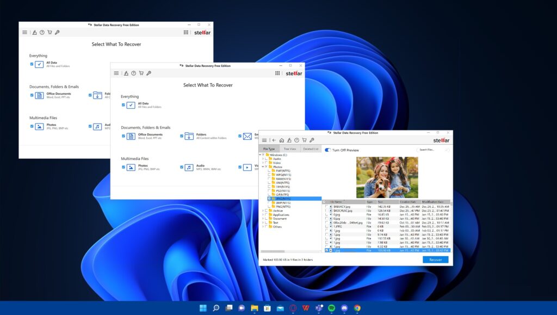The height and width of the screenshot is (315, 557).
Task: Click the preview photo of woman and child
Action: point(387,177)
